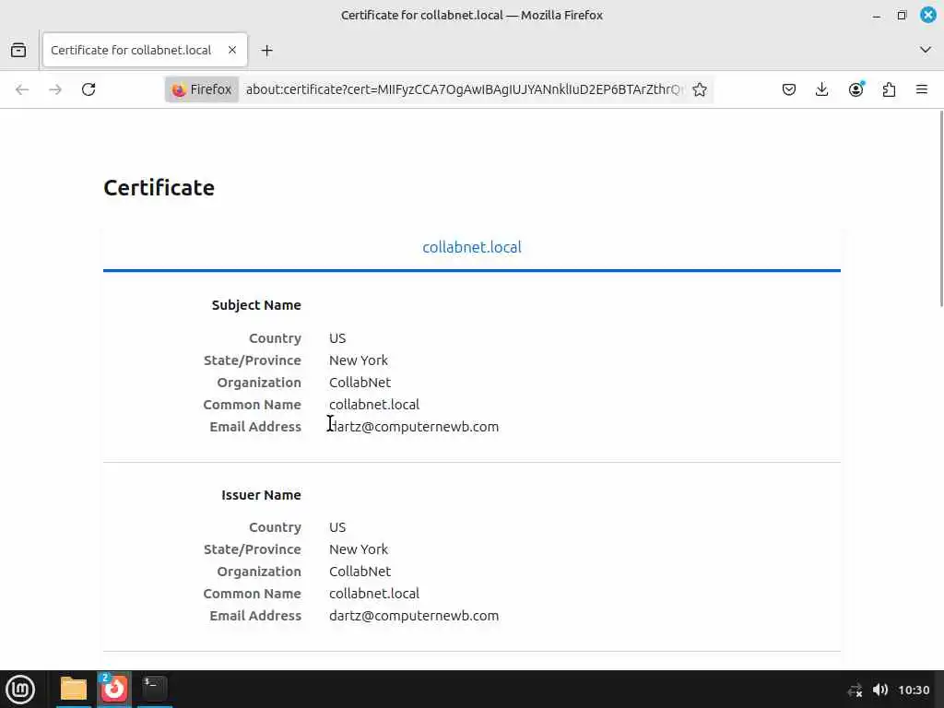Click the Firefox identity badge in address bar

[x=202, y=89]
